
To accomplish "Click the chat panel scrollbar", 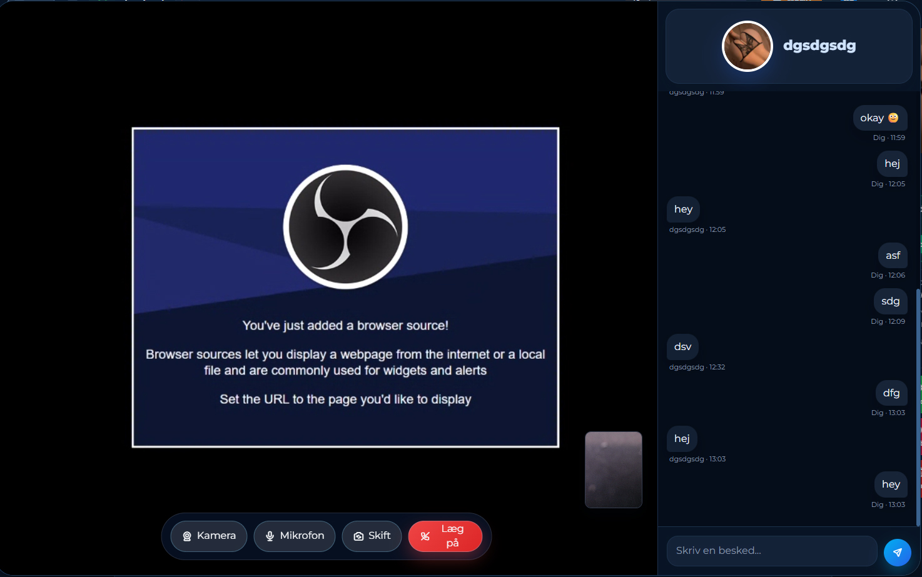I will point(918,406).
